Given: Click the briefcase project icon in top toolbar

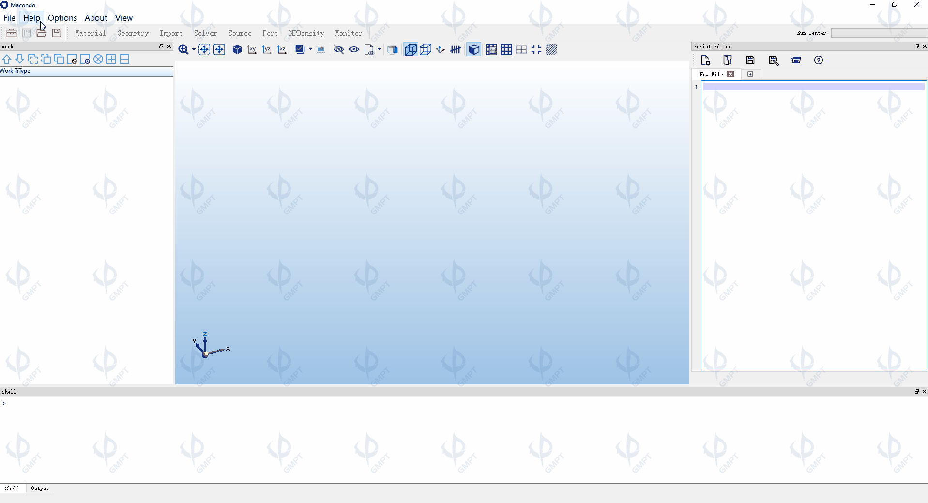Looking at the screenshot, I should click(x=12, y=33).
